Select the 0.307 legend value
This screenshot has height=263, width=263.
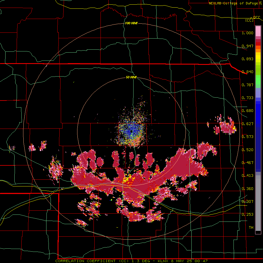pos(248,202)
